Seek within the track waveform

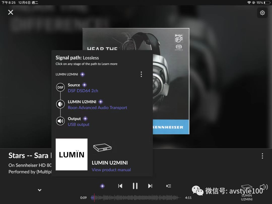(136, 198)
